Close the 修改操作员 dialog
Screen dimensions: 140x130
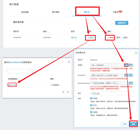136,53
